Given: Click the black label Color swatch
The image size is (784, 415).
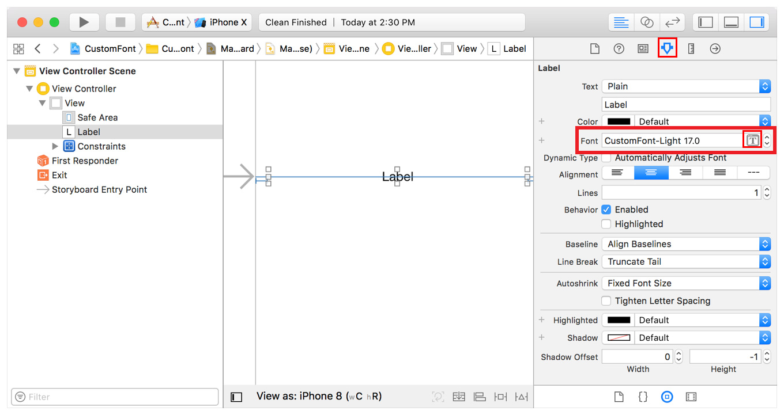Looking at the screenshot, I should [619, 121].
